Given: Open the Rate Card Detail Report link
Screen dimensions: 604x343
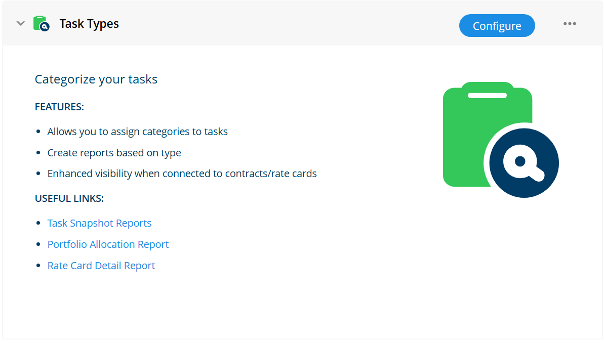Looking at the screenshot, I should (101, 266).
